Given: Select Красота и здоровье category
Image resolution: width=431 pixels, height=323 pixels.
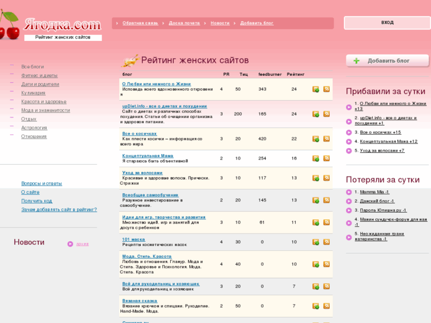Looking at the screenshot, I should click(x=44, y=102).
